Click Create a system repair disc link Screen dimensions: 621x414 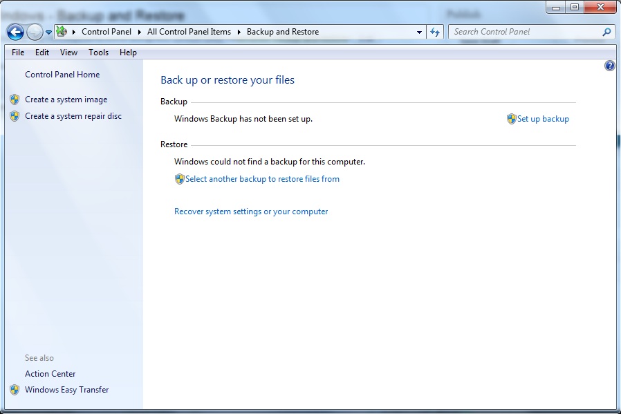[x=73, y=116]
